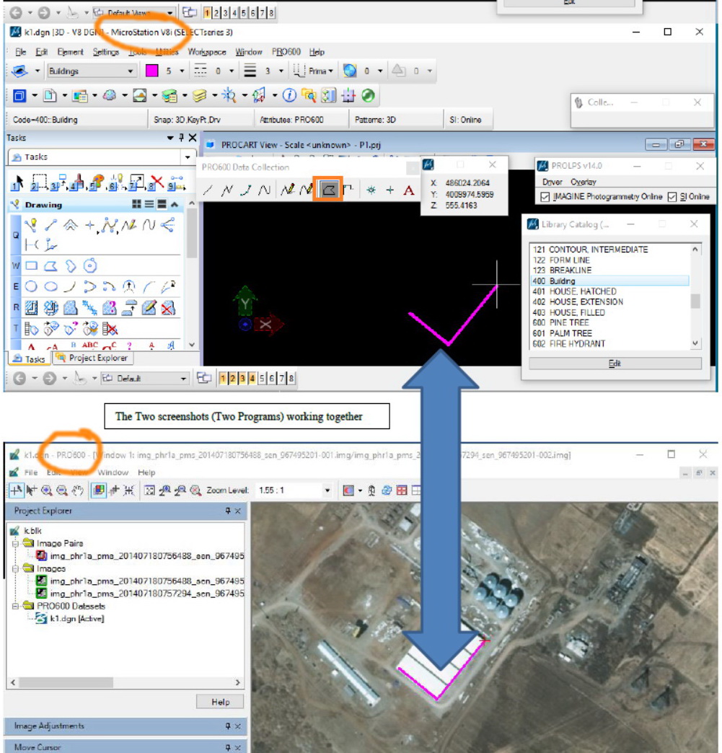The height and width of the screenshot is (753, 722).
Task: Toggle the SI Online checkbox in PROLPS
Action: pos(672,198)
